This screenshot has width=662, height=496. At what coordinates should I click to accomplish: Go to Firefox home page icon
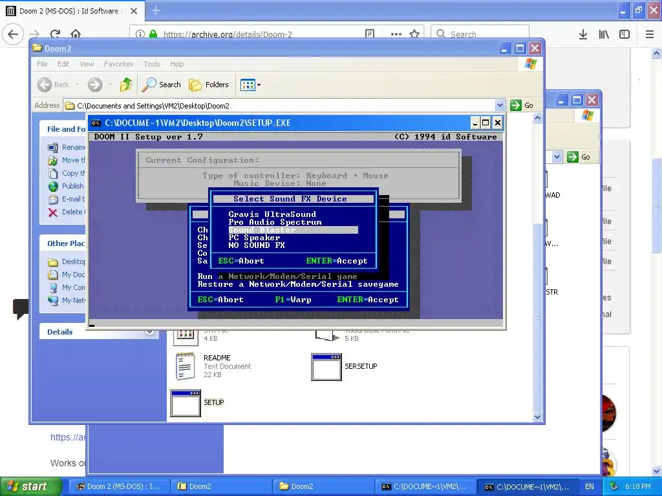tap(76, 34)
